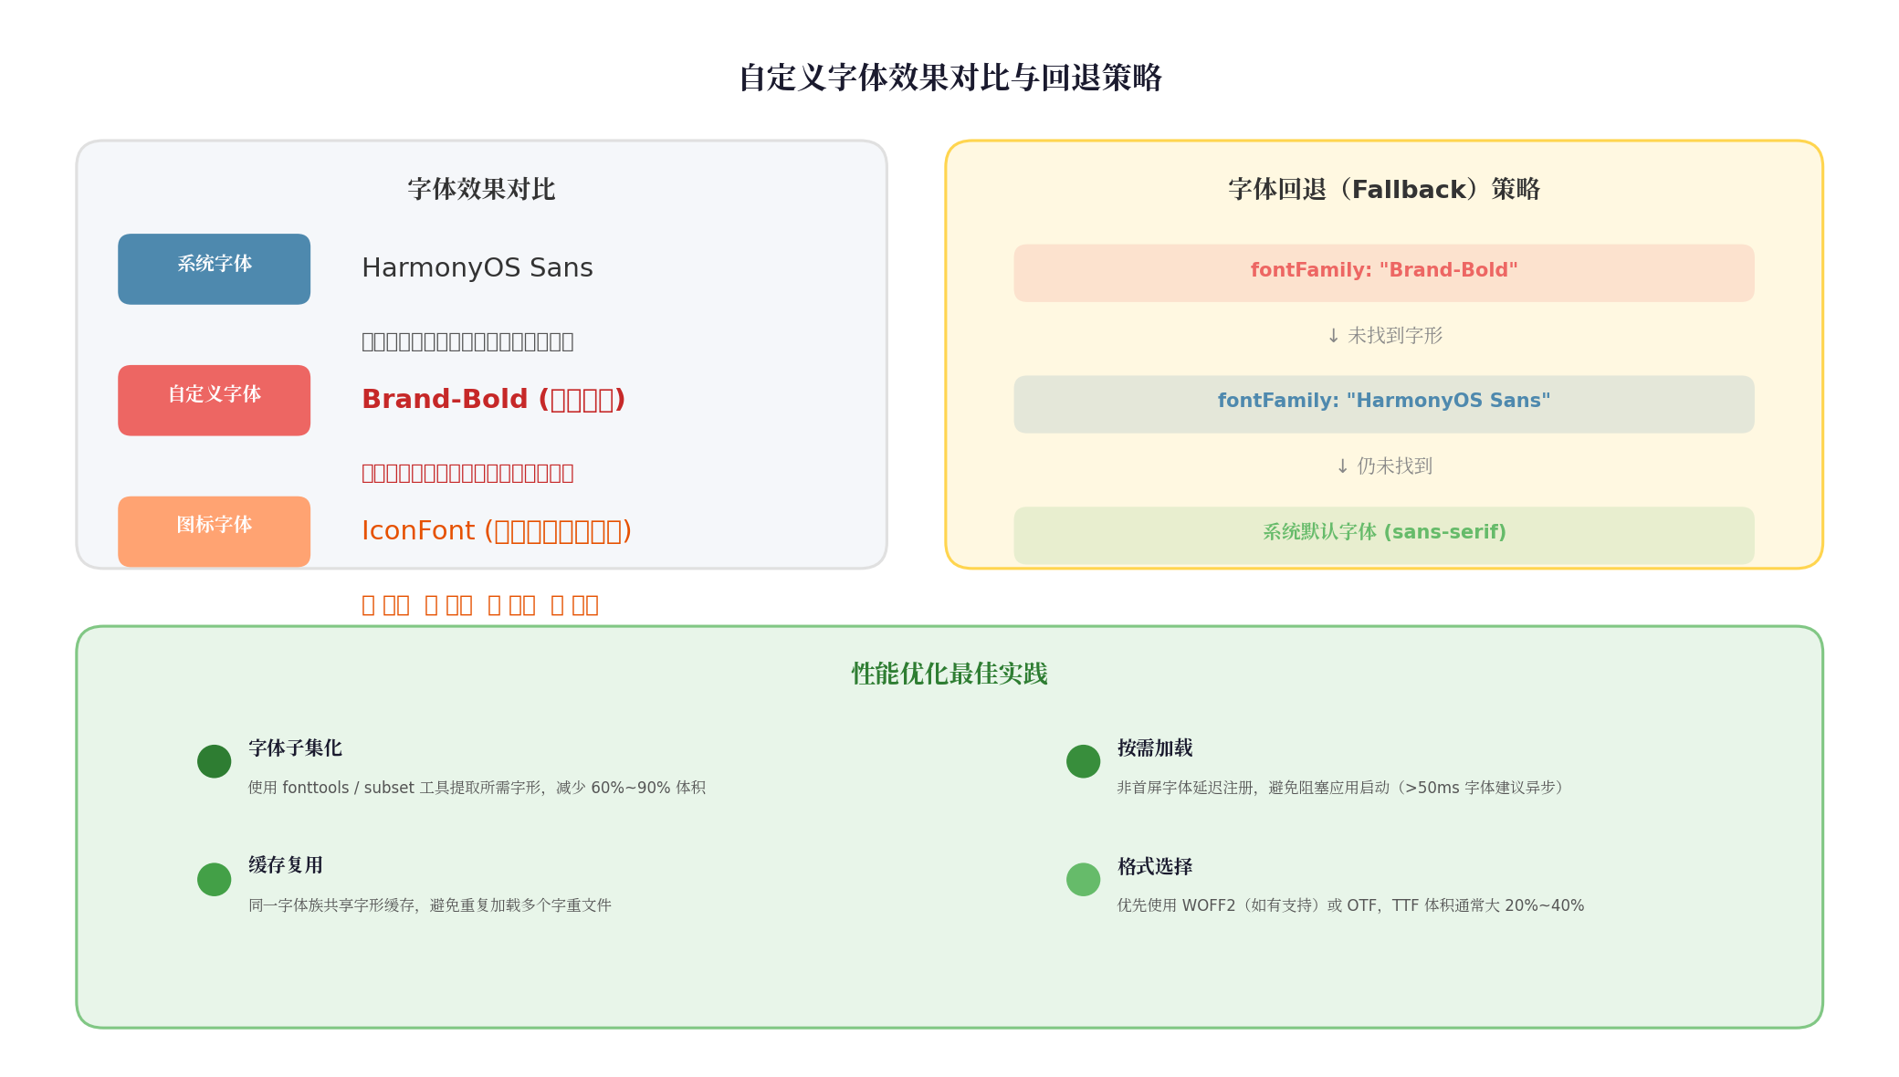
Task: Select the 系统默认字体 (sans-serif) bar
Action: 1383,535
